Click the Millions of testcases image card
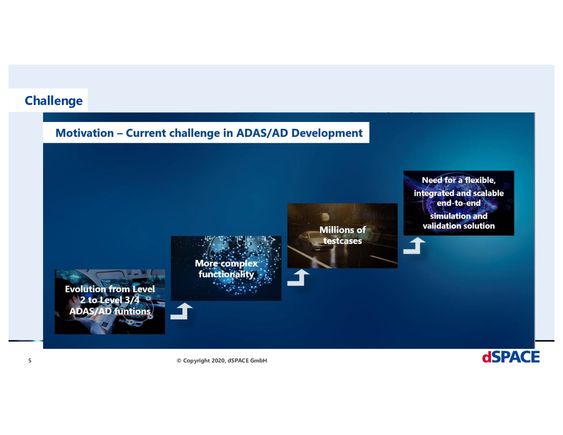This screenshot has height=435, width=563. point(342,236)
